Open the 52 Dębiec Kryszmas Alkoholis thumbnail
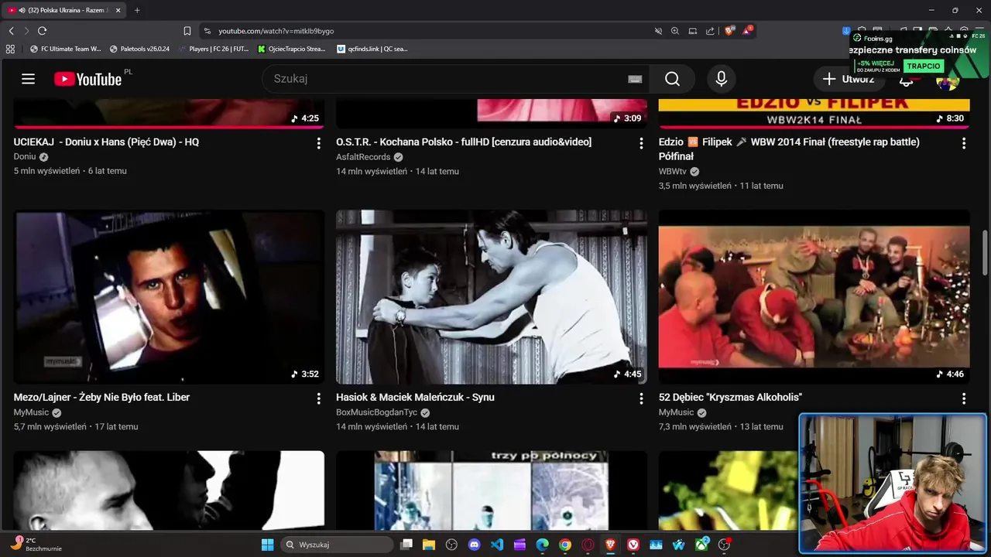991x557 pixels. (814, 297)
